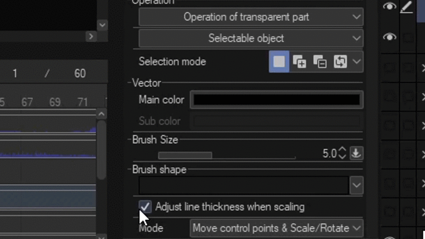
Task: Expand the Selection mode options arrow
Action: (x=357, y=62)
